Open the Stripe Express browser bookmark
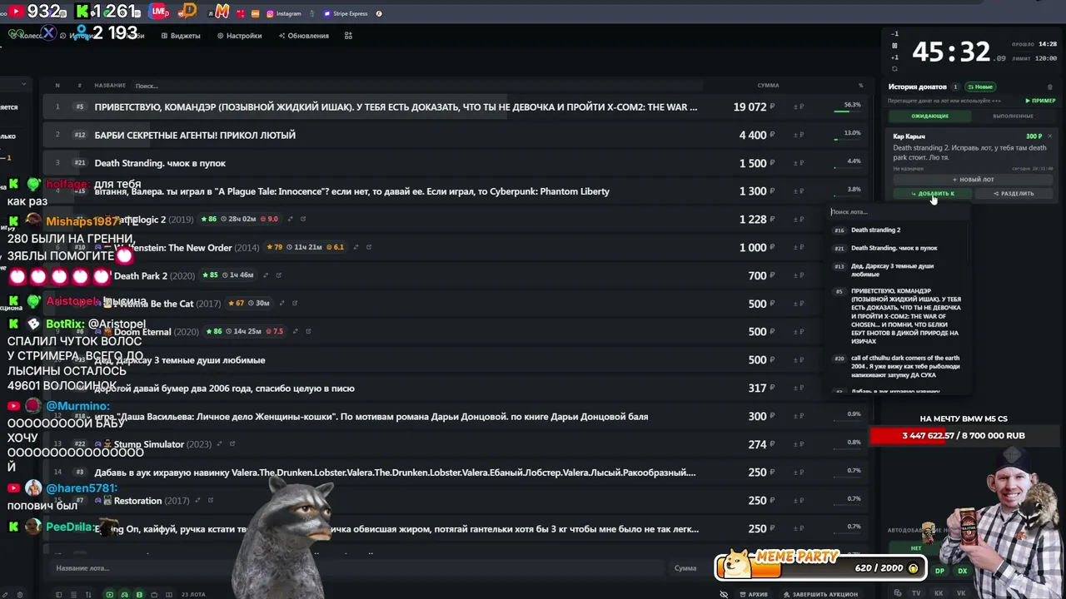1066x599 pixels. (x=346, y=13)
